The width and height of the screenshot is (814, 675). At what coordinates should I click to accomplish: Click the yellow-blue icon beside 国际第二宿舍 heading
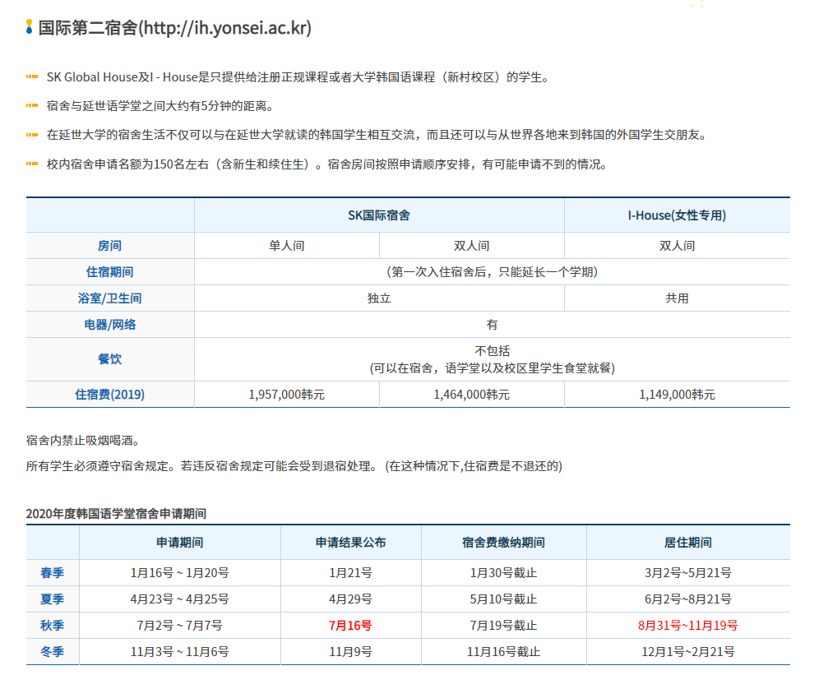tap(30, 27)
